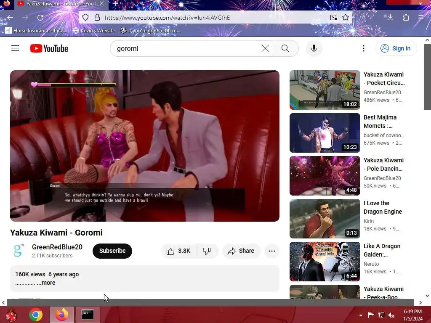Show hidden system tray icons
Screen dimensions: 431x323
point(361,315)
